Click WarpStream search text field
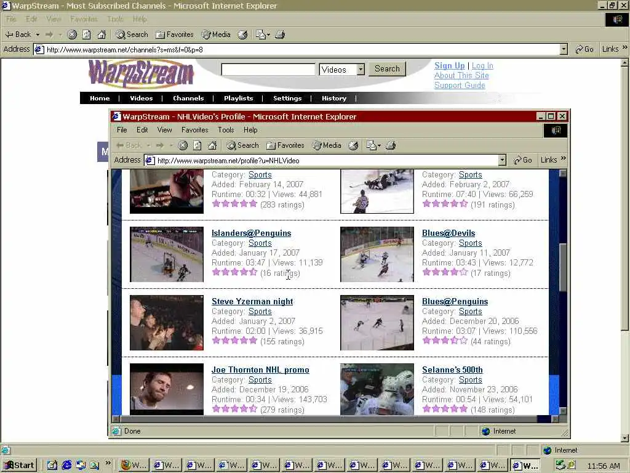Screen dimensions: 630x473 pyautogui.click(x=268, y=69)
